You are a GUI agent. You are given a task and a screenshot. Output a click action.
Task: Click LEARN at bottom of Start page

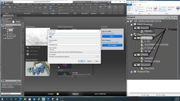(51, 94)
